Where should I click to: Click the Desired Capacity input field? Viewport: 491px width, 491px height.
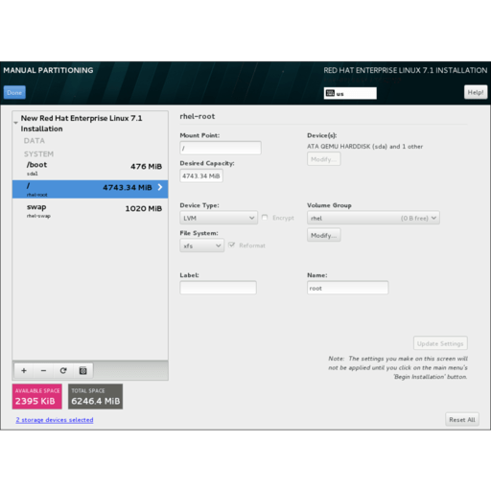[201, 175]
